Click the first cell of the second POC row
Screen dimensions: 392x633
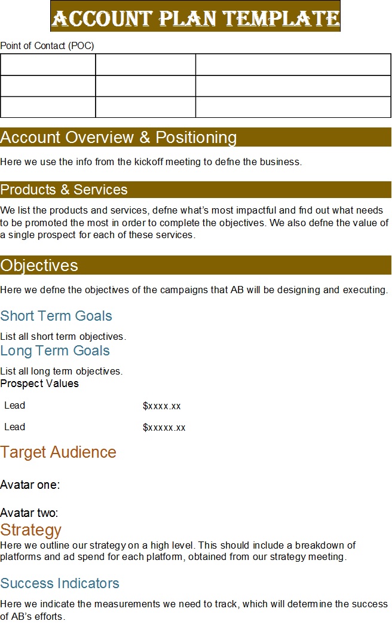pos(48,86)
